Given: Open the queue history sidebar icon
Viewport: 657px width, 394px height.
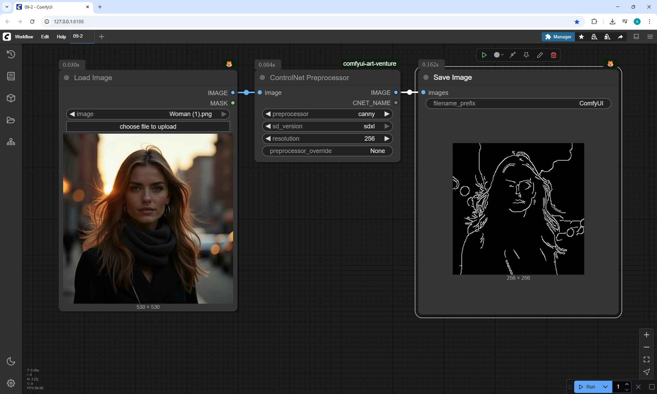Looking at the screenshot, I should [11, 54].
